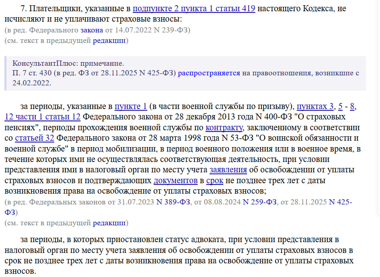Click the "8" point link
This screenshot has height=277, width=380.
[x=352, y=106]
